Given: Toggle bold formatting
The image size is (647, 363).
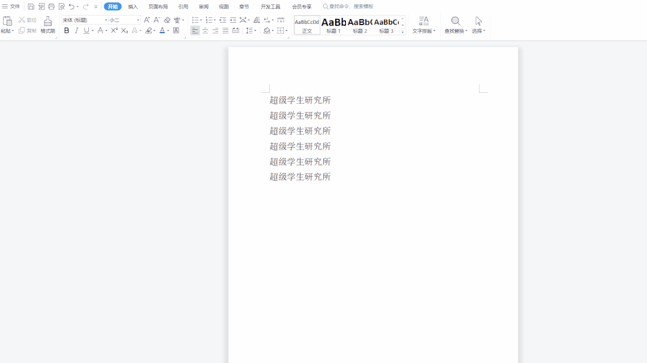Looking at the screenshot, I should coord(67,31).
